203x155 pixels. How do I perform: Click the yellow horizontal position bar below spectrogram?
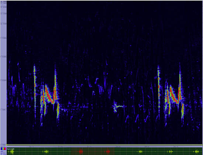pyautogui.click(x=105, y=145)
